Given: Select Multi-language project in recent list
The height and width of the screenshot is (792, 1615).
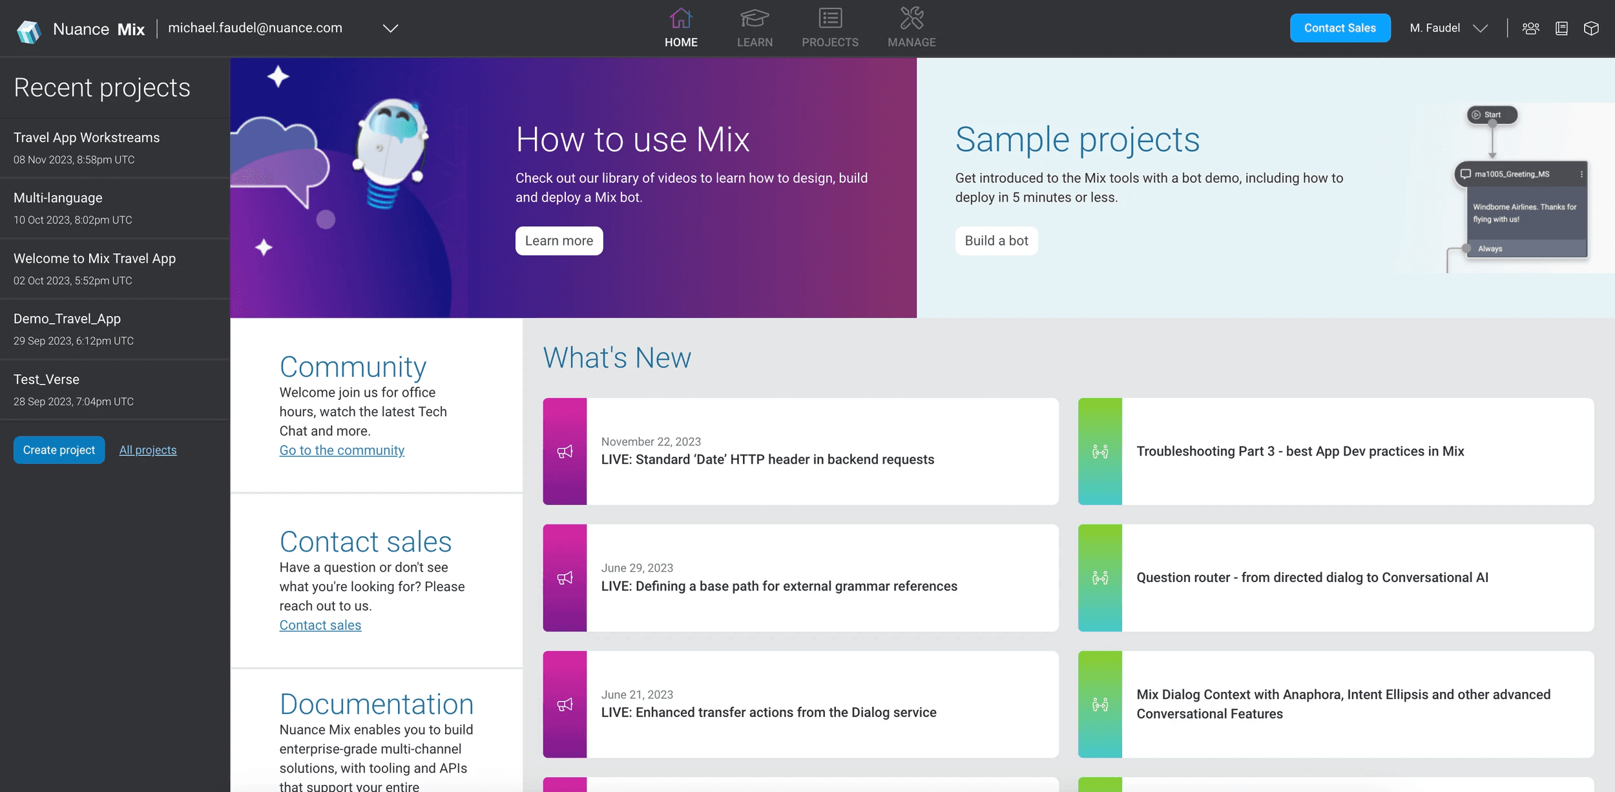Looking at the screenshot, I should point(58,198).
